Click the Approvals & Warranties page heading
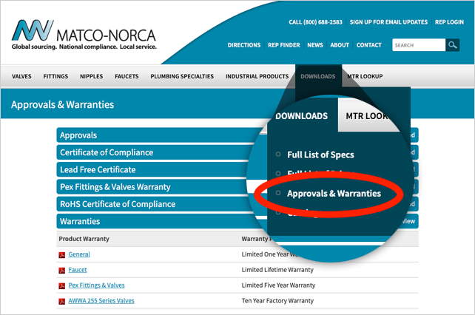The image size is (475, 315). click(x=62, y=105)
